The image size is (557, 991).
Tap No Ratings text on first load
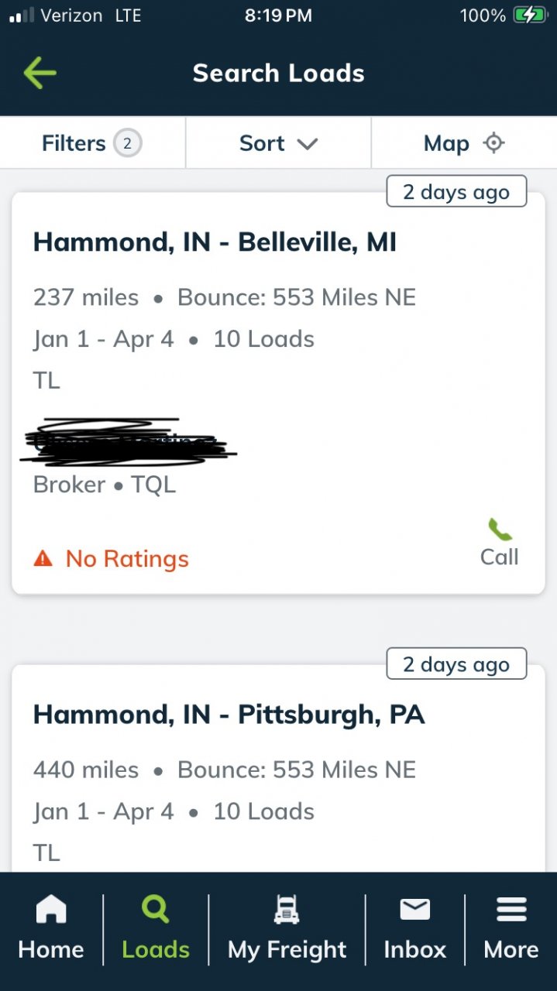pyautogui.click(x=127, y=559)
